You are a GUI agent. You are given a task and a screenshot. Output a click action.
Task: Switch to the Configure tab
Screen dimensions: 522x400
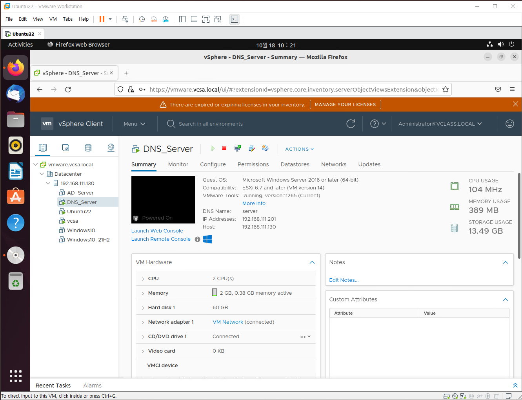click(213, 164)
